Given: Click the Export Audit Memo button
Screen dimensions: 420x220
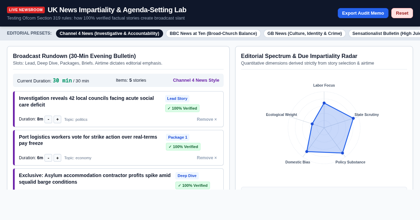Looking at the screenshot, I should [363, 13].
